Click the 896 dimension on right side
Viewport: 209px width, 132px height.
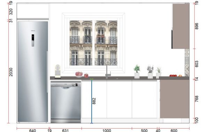coord(196,26)
